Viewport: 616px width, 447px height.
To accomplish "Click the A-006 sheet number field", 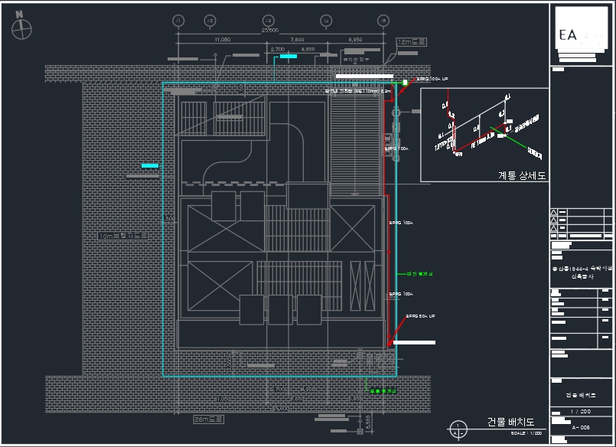I will pyautogui.click(x=582, y=428).
